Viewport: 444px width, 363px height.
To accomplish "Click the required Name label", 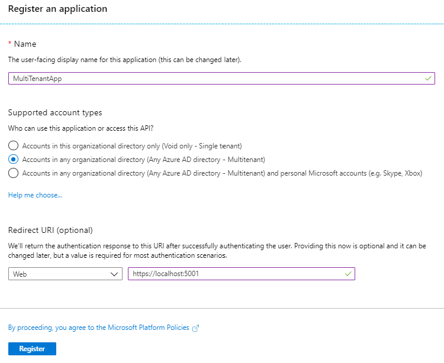I will click(22, 44).
